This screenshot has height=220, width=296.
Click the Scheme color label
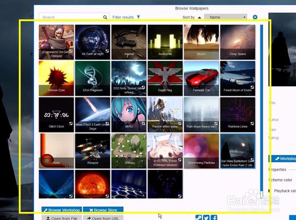(280, 180)
